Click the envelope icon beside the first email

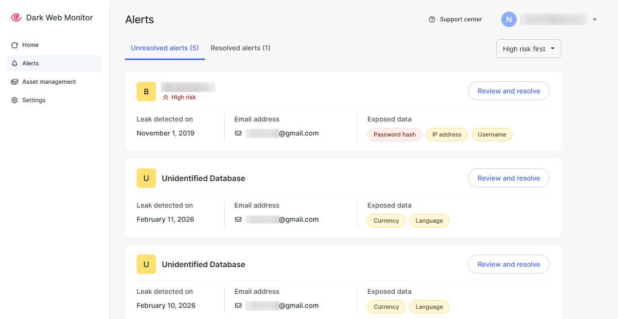(x=238, y=133)
